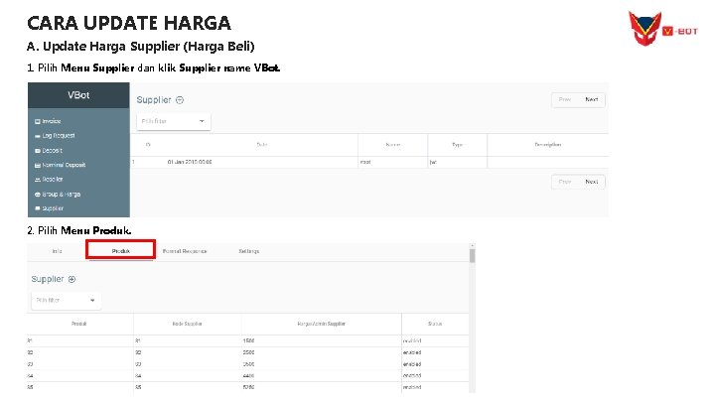Open Group & Harga in the sidebar
Image resolution: width=715 pixels, height=402 pixels.
coord(58,195)
